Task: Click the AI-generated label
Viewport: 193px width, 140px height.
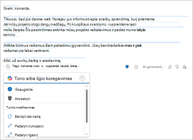Action: tap(153, 67)
